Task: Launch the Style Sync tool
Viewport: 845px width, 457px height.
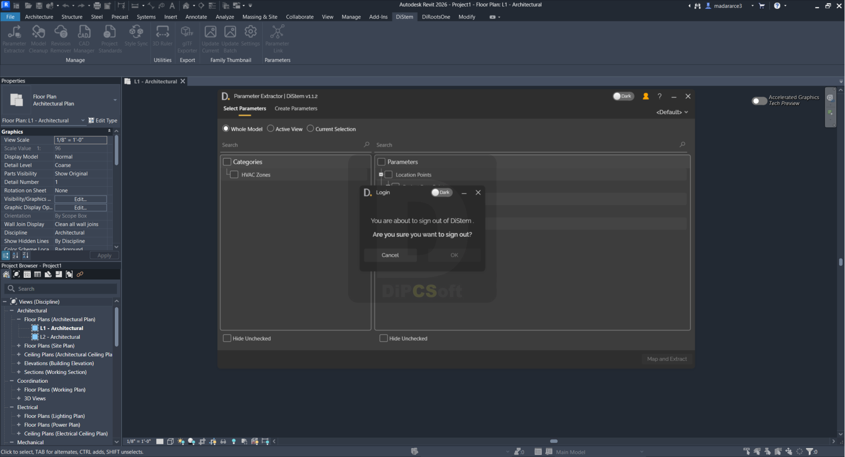Action: 136,36
